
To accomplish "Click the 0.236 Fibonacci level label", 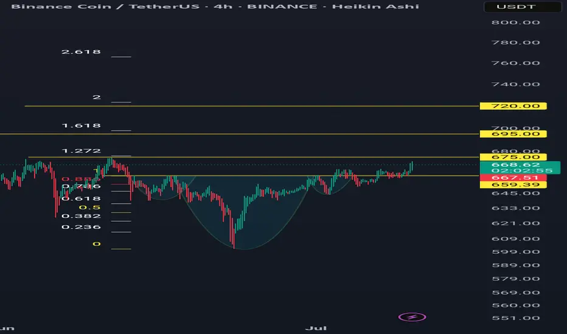I will point(81,227).
